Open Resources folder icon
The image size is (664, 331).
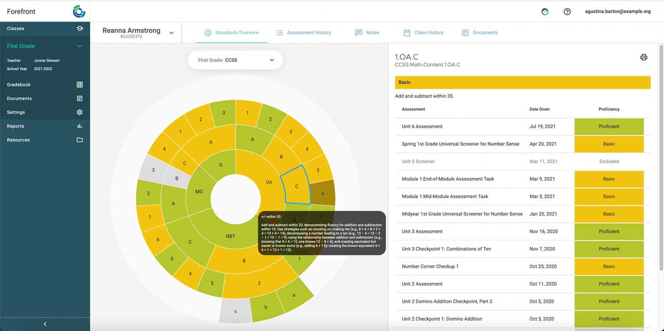[x=80, y=140]
